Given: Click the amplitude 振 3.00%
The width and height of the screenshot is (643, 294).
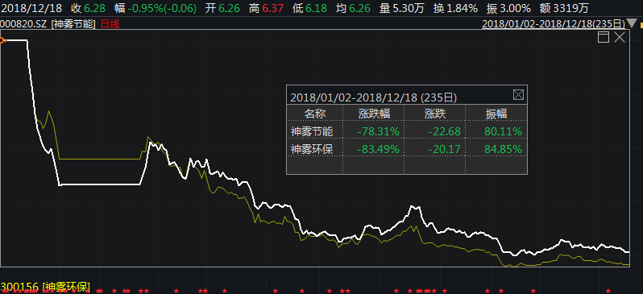Looking at the screenshot, I should click(x=509, y=8).
